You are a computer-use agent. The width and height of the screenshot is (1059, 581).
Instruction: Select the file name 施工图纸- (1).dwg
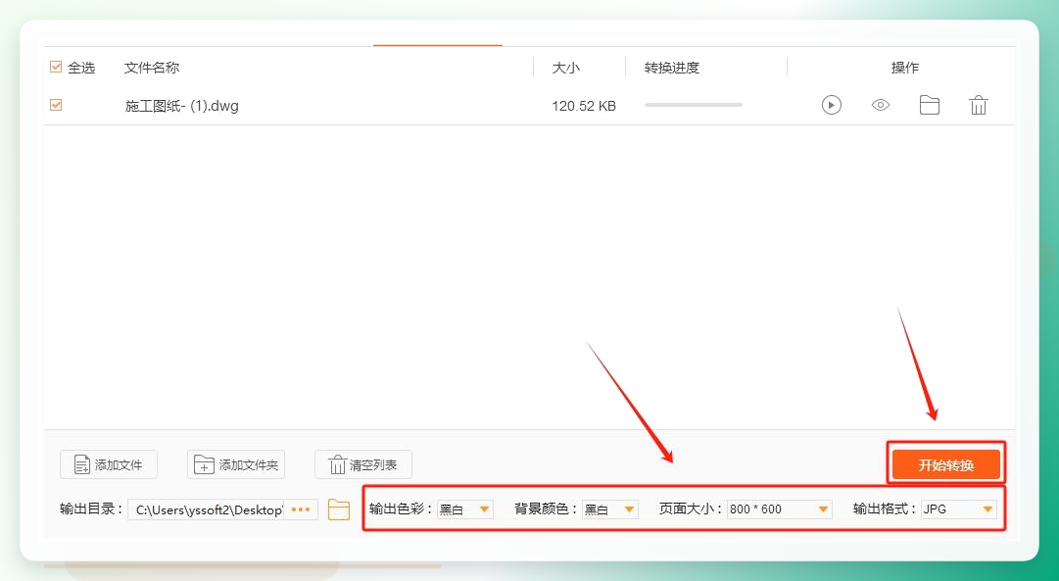(181, 106)
